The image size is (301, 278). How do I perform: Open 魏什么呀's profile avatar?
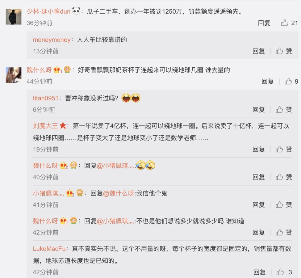13,75
